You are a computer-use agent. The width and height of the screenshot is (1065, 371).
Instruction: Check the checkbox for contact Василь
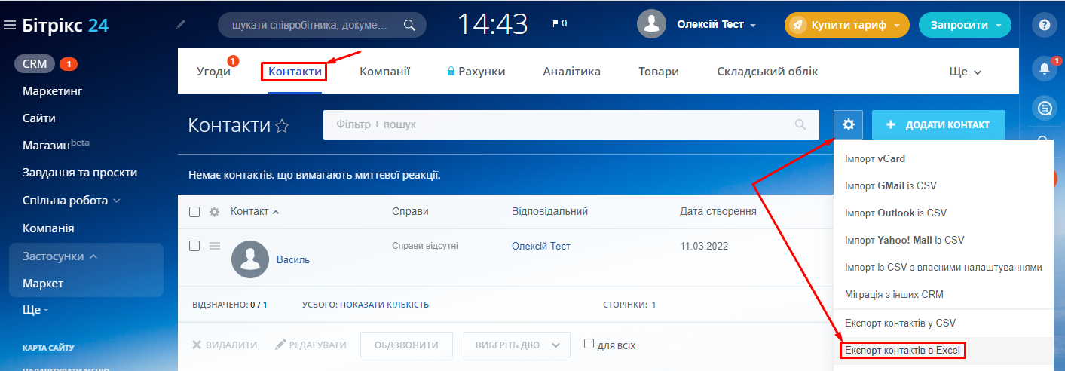(x=194, y=246)
